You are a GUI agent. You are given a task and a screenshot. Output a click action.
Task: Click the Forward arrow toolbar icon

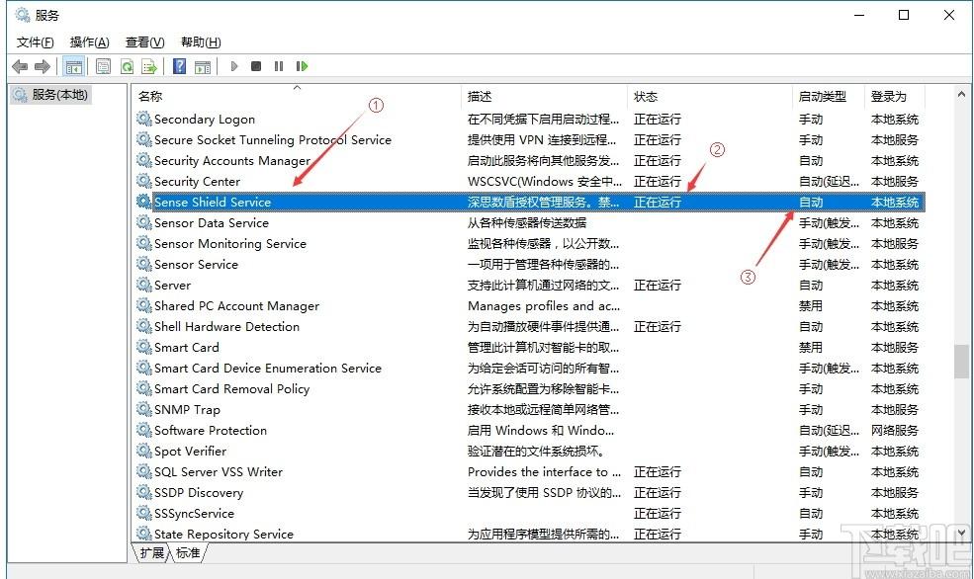[43, 66]
